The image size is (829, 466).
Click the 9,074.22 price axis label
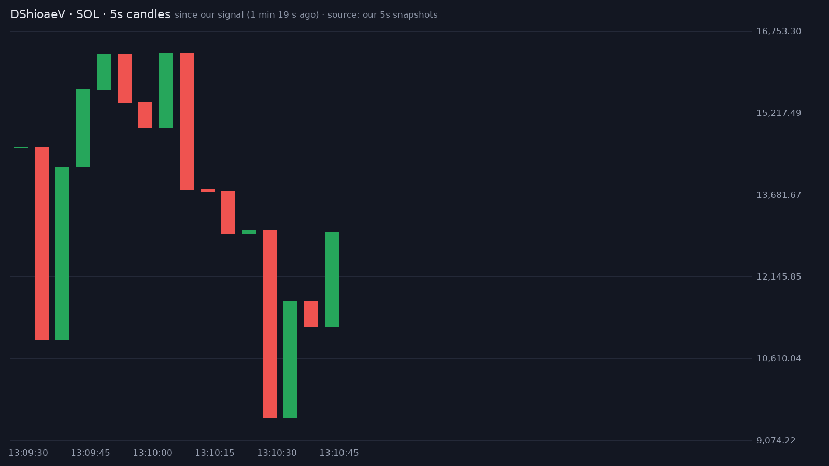click(x=776, y=441)
